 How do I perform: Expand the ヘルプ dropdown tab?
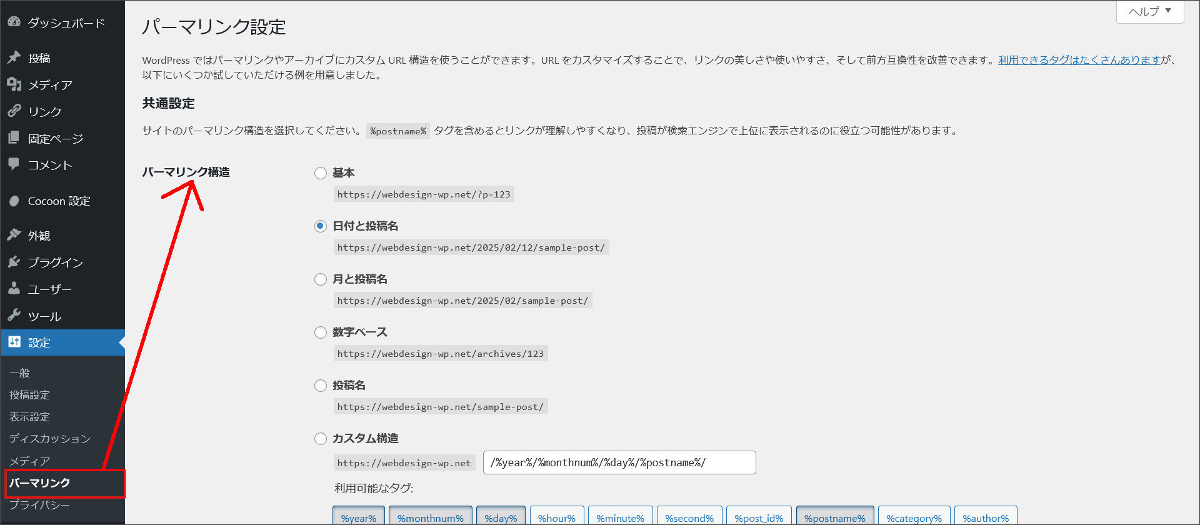1150,12
